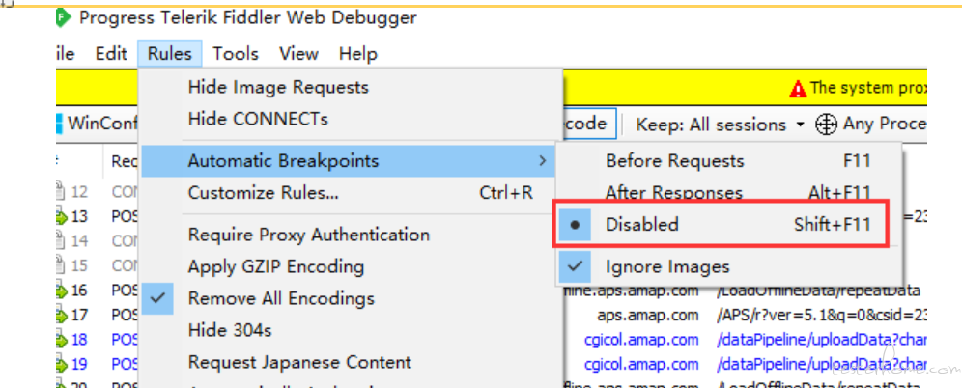
Task: Click the Any Process crosshair icon
Action: (827, 125)
